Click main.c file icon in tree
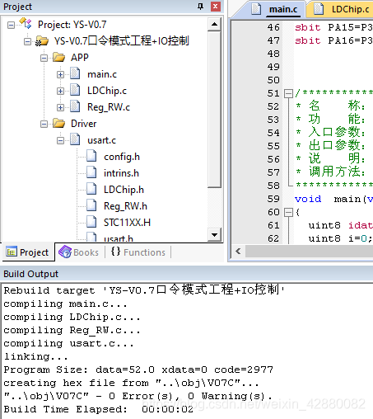 [x=75, y=73]
